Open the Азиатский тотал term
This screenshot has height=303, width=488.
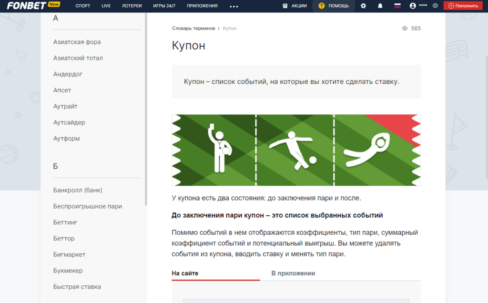pyautogui.click(x=78, y=58)
